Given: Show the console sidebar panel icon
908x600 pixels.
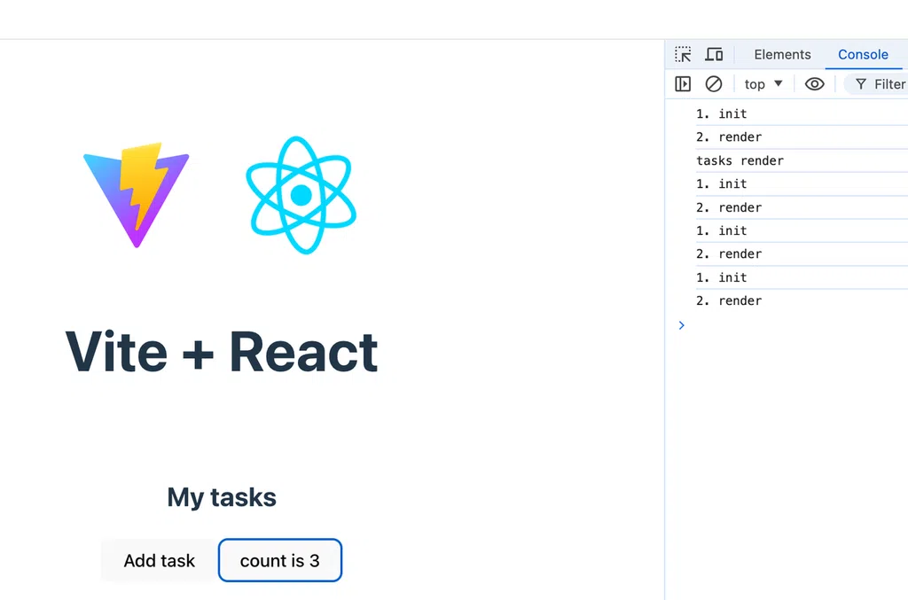Looking at the screenshot, I should (683, 84).
